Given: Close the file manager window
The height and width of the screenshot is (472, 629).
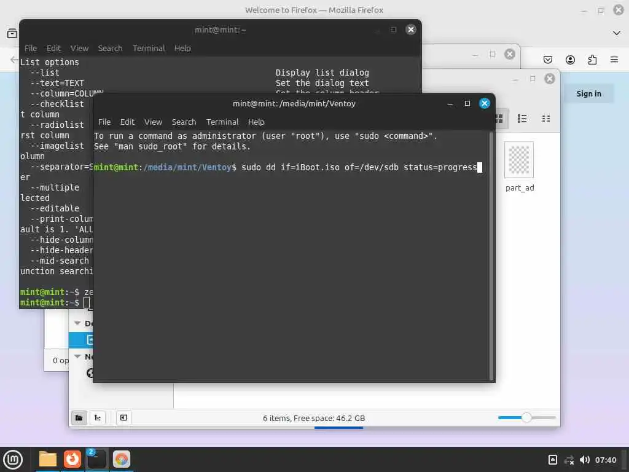Looking at the screenshot, I should [550, 79].
